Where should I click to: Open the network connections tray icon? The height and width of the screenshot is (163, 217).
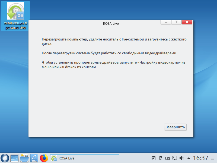point(175,158)
